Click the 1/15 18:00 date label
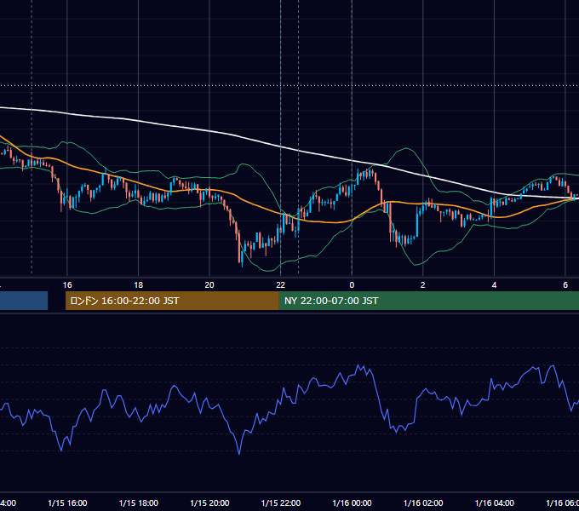 point(139,502)
